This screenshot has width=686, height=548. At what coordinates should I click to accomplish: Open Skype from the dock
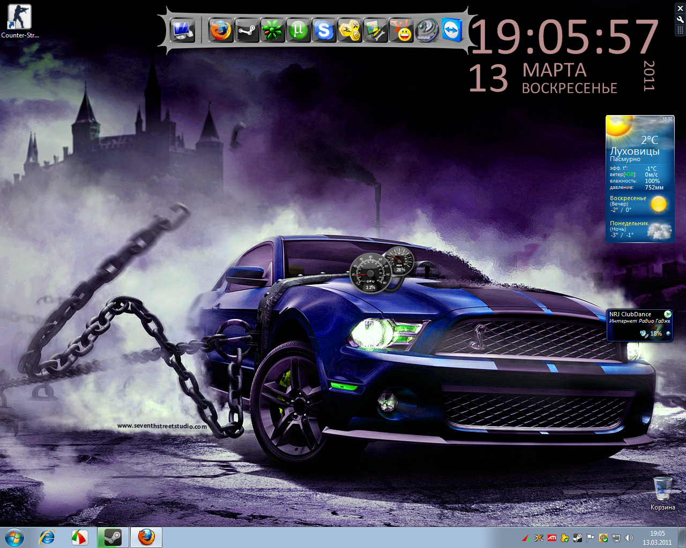[x=324, y=31]
